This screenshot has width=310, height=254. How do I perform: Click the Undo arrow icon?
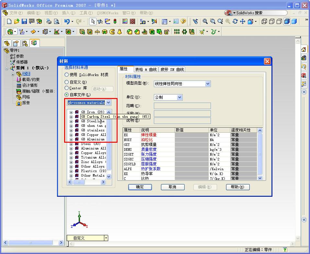click(x=67, y=21)
